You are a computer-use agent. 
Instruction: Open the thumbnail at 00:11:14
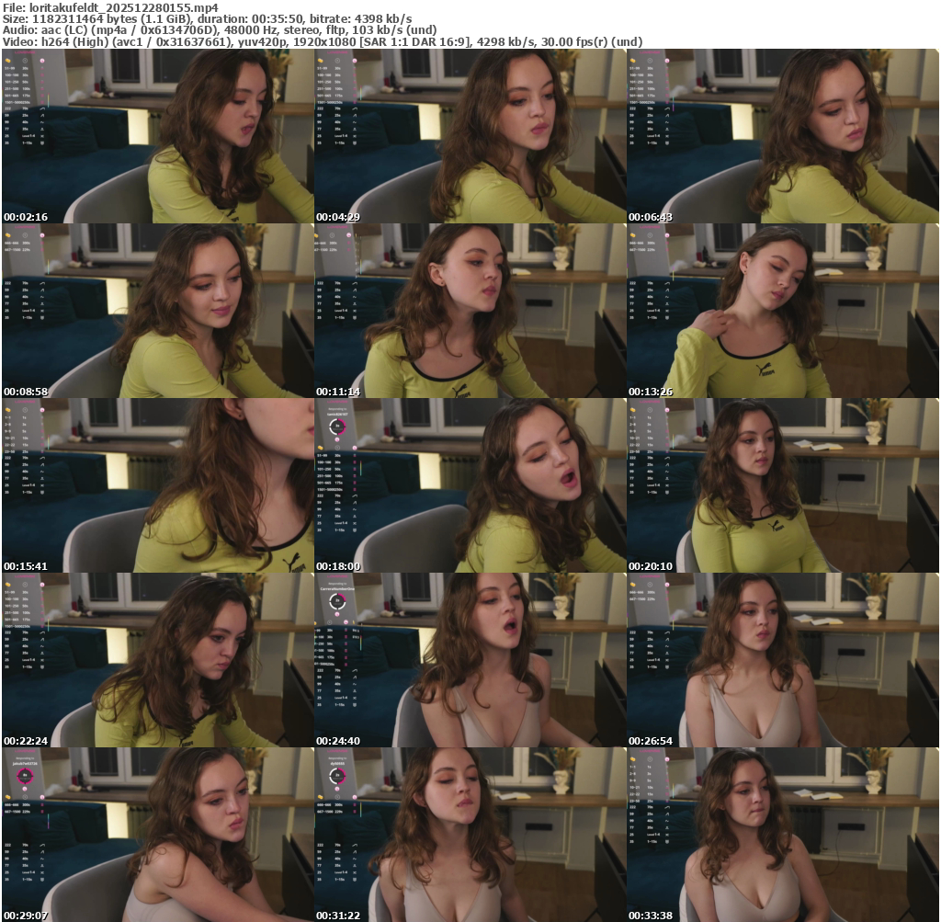pyautogui.click(x=470, y=311)
